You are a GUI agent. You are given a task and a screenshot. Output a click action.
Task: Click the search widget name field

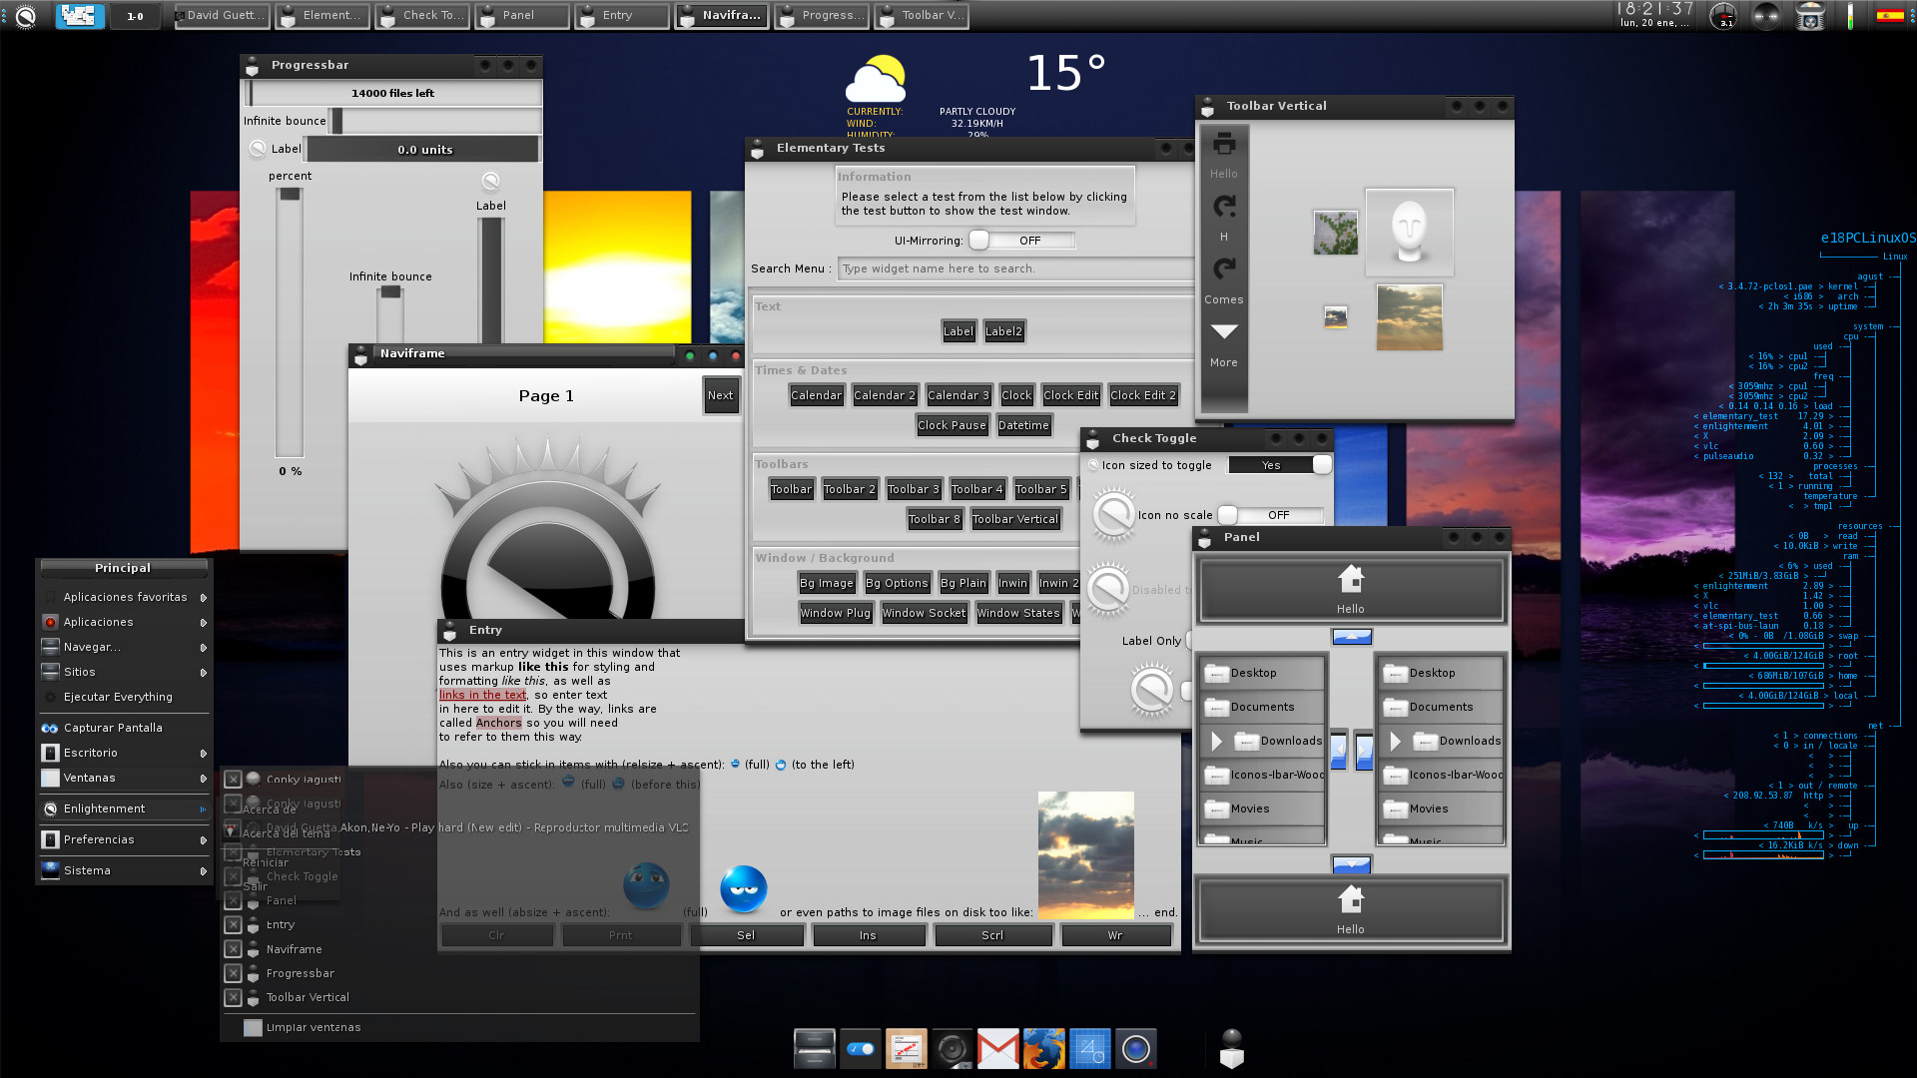pos(1014,269)
